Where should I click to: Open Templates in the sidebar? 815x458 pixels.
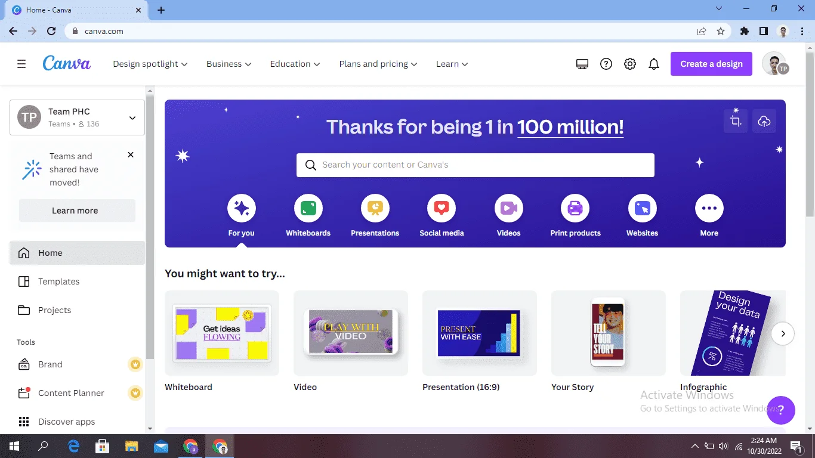(77, 281)
